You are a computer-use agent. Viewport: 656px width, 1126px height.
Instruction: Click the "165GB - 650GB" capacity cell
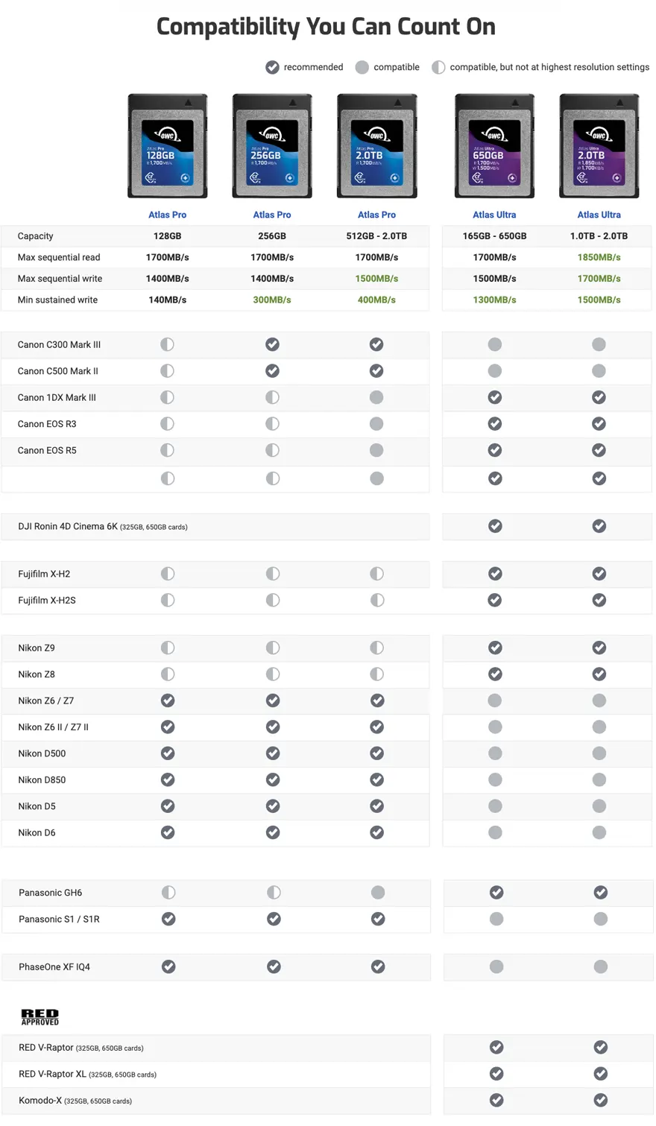(x=494, y=236)
